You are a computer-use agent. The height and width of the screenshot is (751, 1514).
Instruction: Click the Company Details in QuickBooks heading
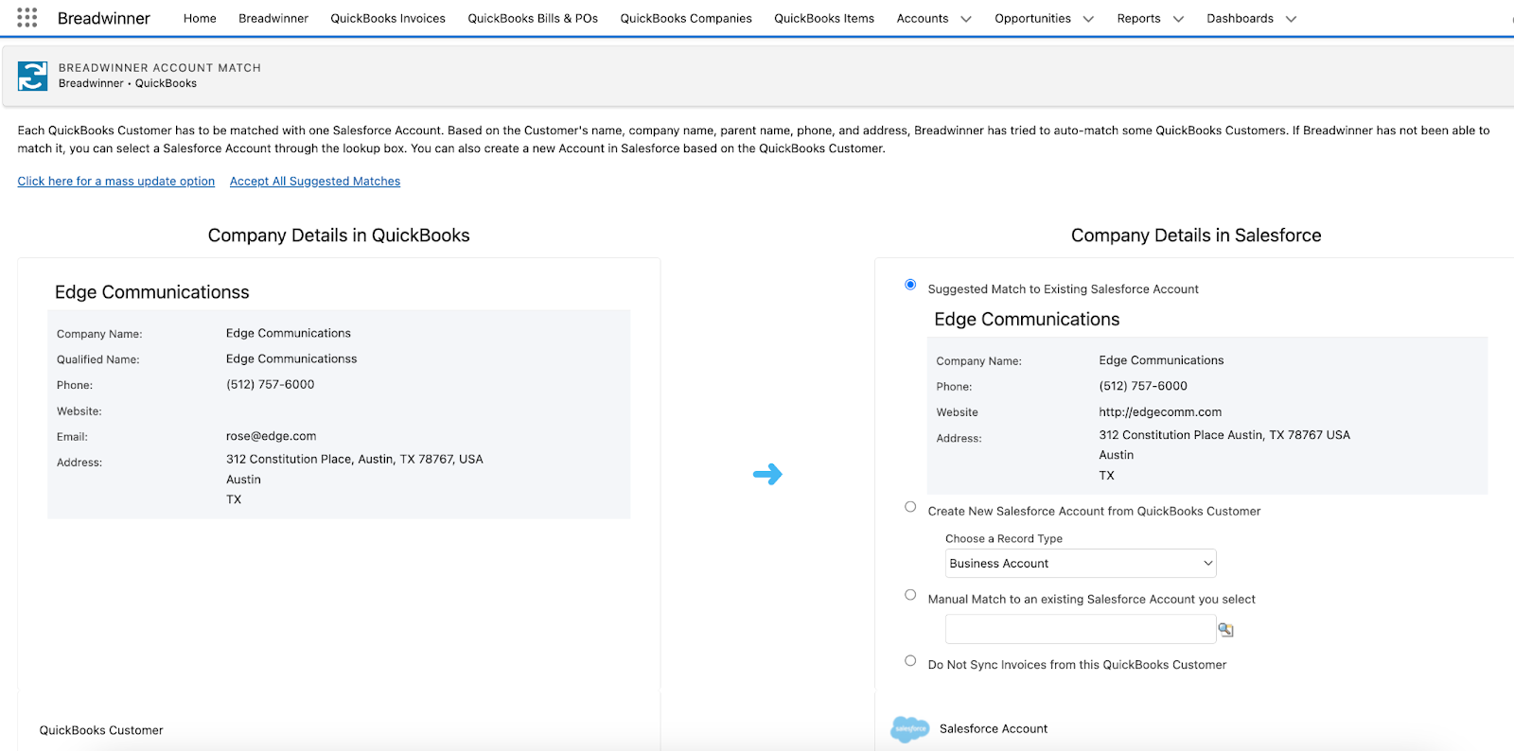pyautogui.click(x=339, y=236)
